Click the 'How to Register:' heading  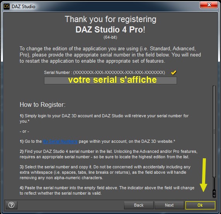point(42,104)
